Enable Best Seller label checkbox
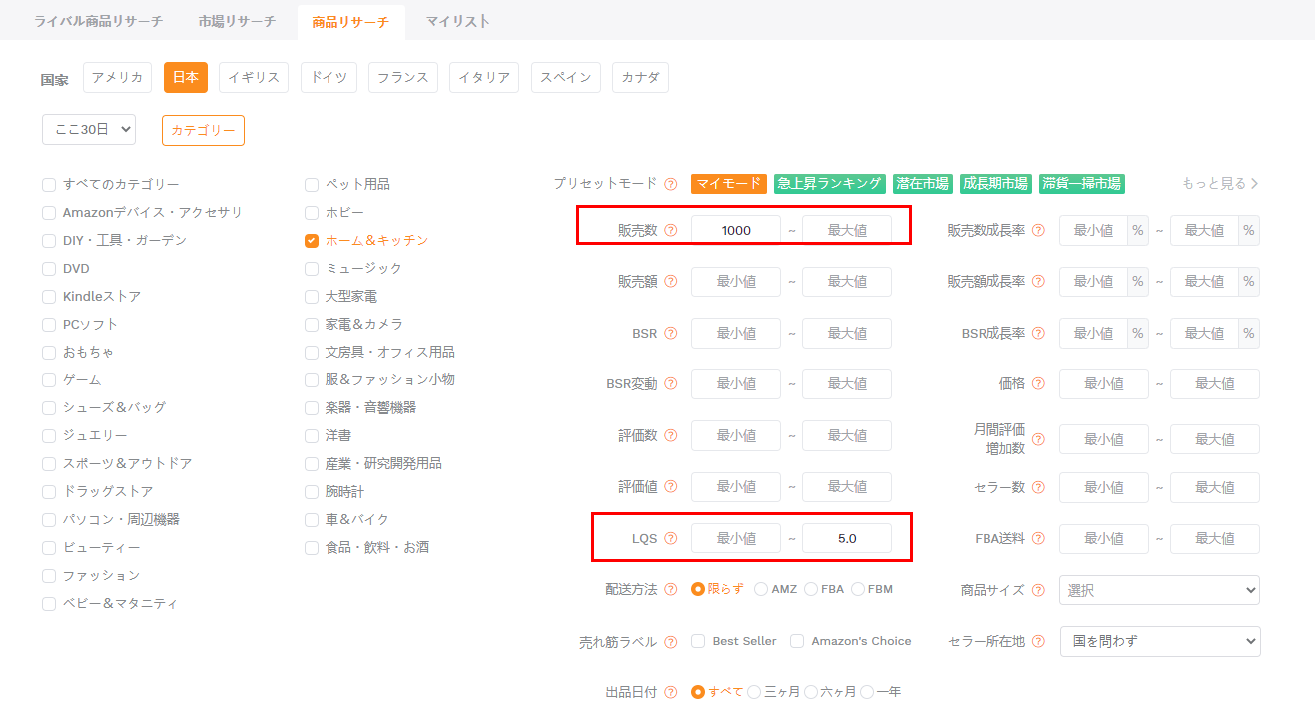Screen dimensions: 1315x720 (x=698, y=641)
